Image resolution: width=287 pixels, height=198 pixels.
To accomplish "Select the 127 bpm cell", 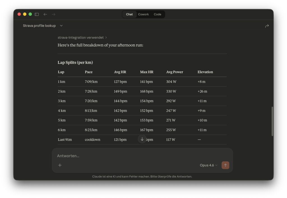I will tap(120, 82).
